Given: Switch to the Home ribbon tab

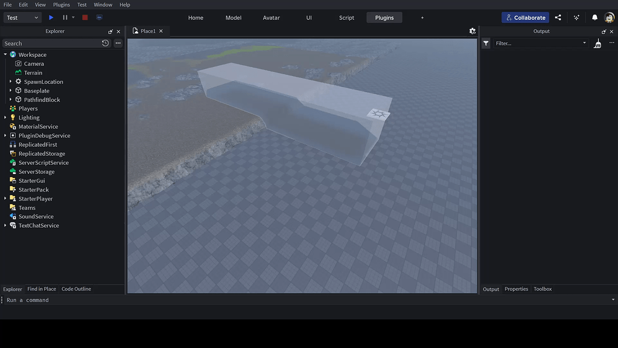Looking at the screenshot, I should tap(196, 18).
